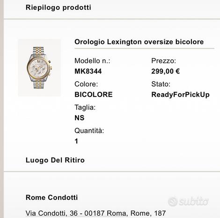Click the NS size value

pos(80,118)
